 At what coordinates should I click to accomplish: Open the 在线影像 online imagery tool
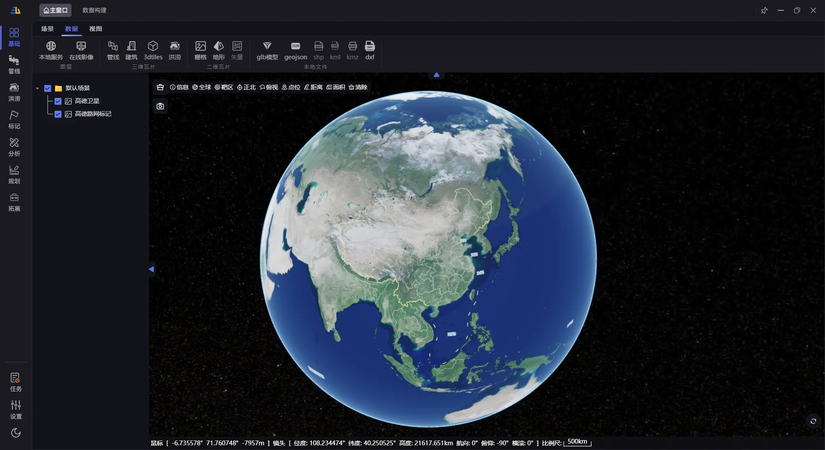click(81, 46)
